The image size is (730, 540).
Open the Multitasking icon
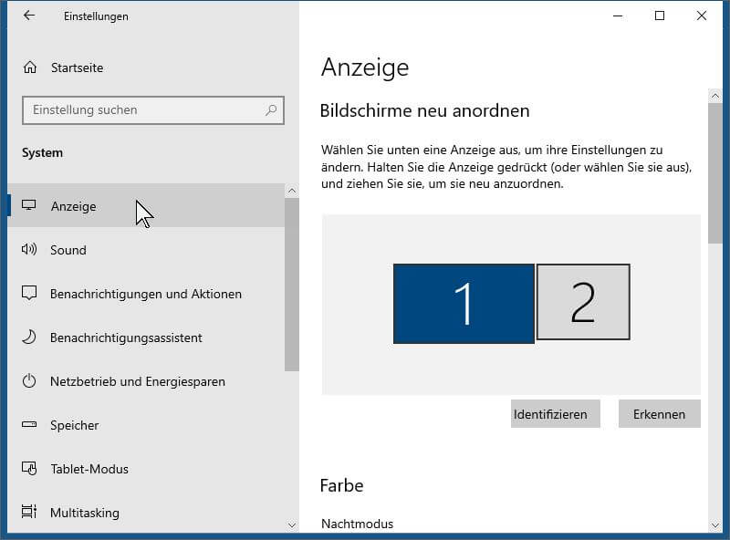point(29,512)
